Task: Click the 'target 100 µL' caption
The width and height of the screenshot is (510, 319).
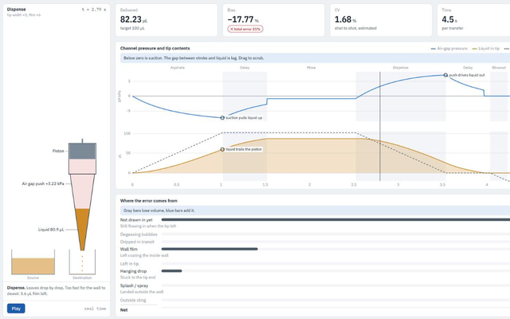Action: [x=132, y=29]
